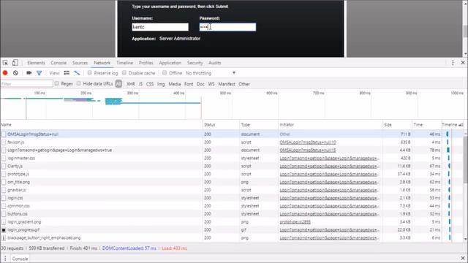Select the Clarity.js request
The image size is (468, 263).
(x=232, y=166)
